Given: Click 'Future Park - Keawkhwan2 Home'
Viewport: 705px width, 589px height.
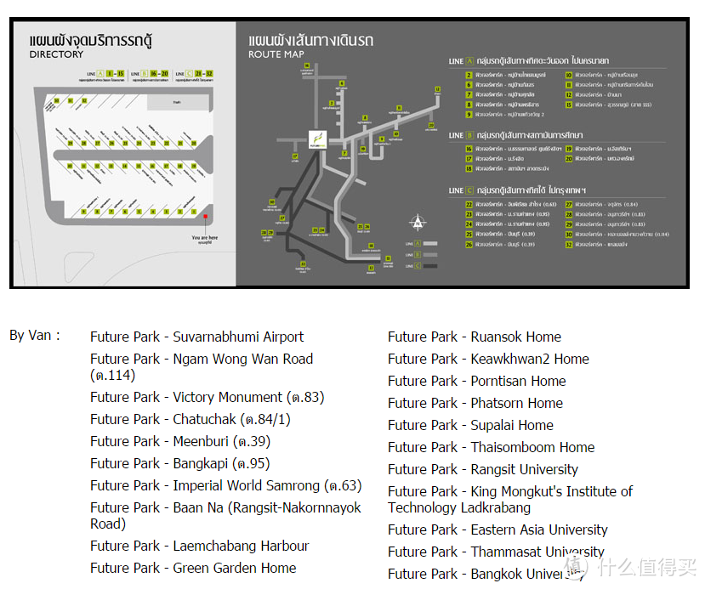Looking at the screenshot, I should (488, 359).
